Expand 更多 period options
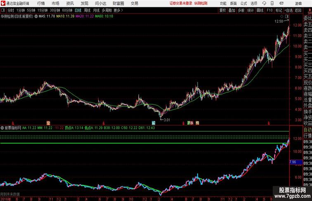Screen dimensions: 312x201 [118, 10]
